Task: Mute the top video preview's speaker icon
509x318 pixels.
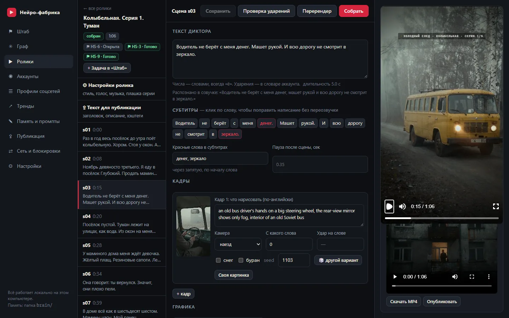Action: (403, 206)
